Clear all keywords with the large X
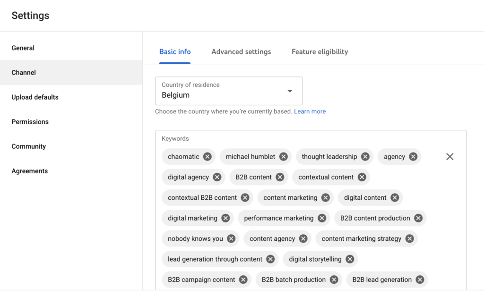The height and width of the screenshot is (297, 484). point(450,157)
